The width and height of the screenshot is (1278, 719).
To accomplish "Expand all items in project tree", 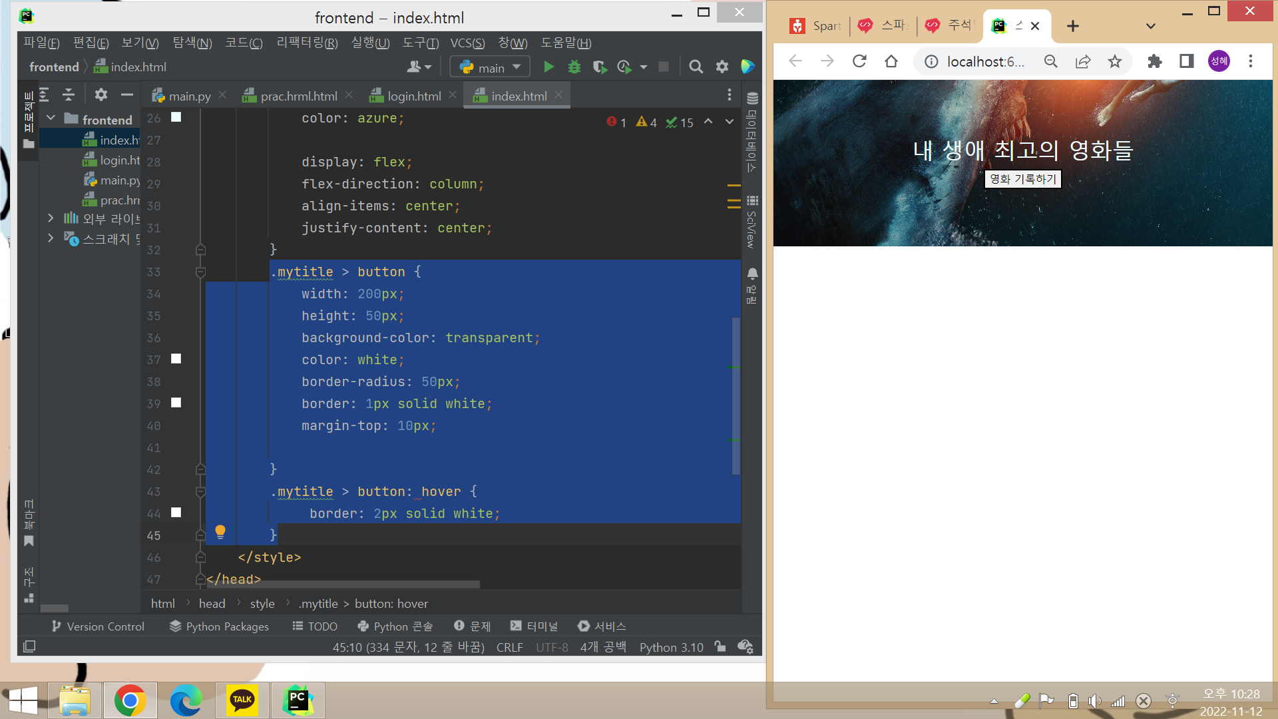I will click(44, 95).
